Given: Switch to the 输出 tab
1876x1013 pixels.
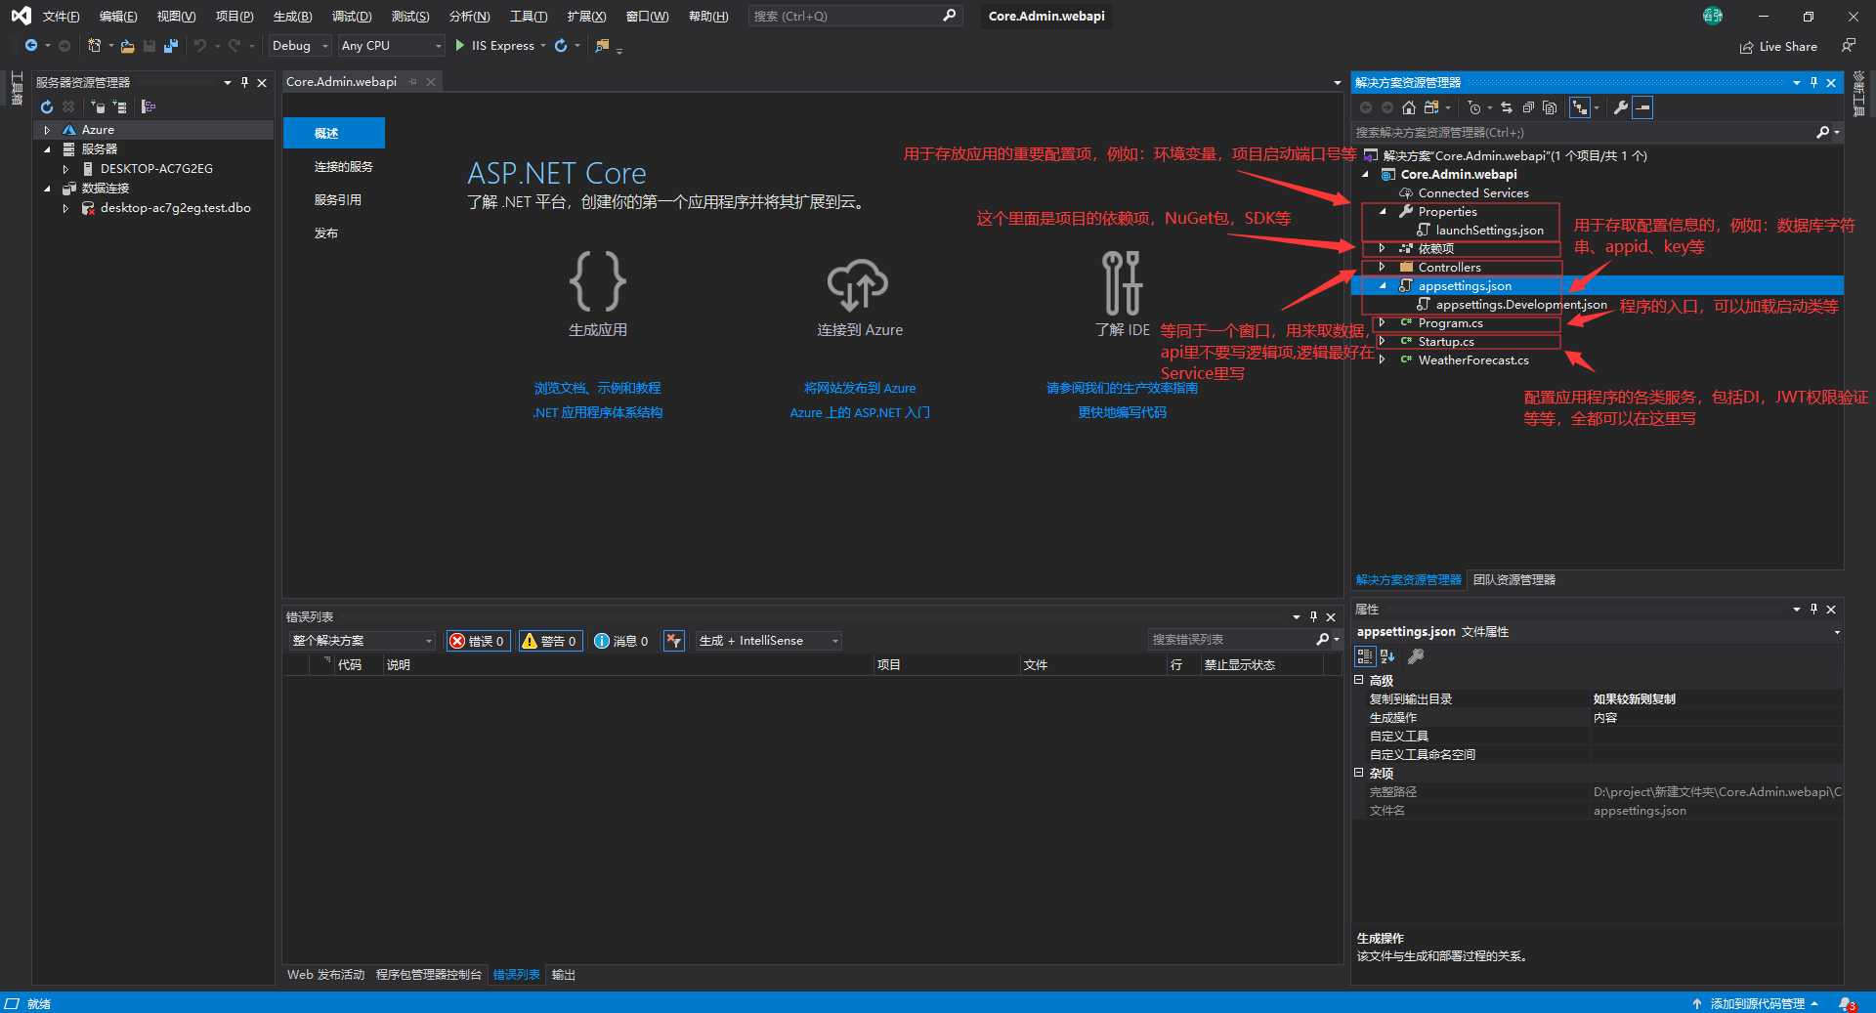Looking at the screenshot, I should [563, 975].
